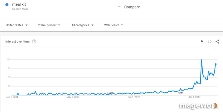The image size is (223, 112).
Task: Open the mageworx logo link
Action: [x=199, y=106]
